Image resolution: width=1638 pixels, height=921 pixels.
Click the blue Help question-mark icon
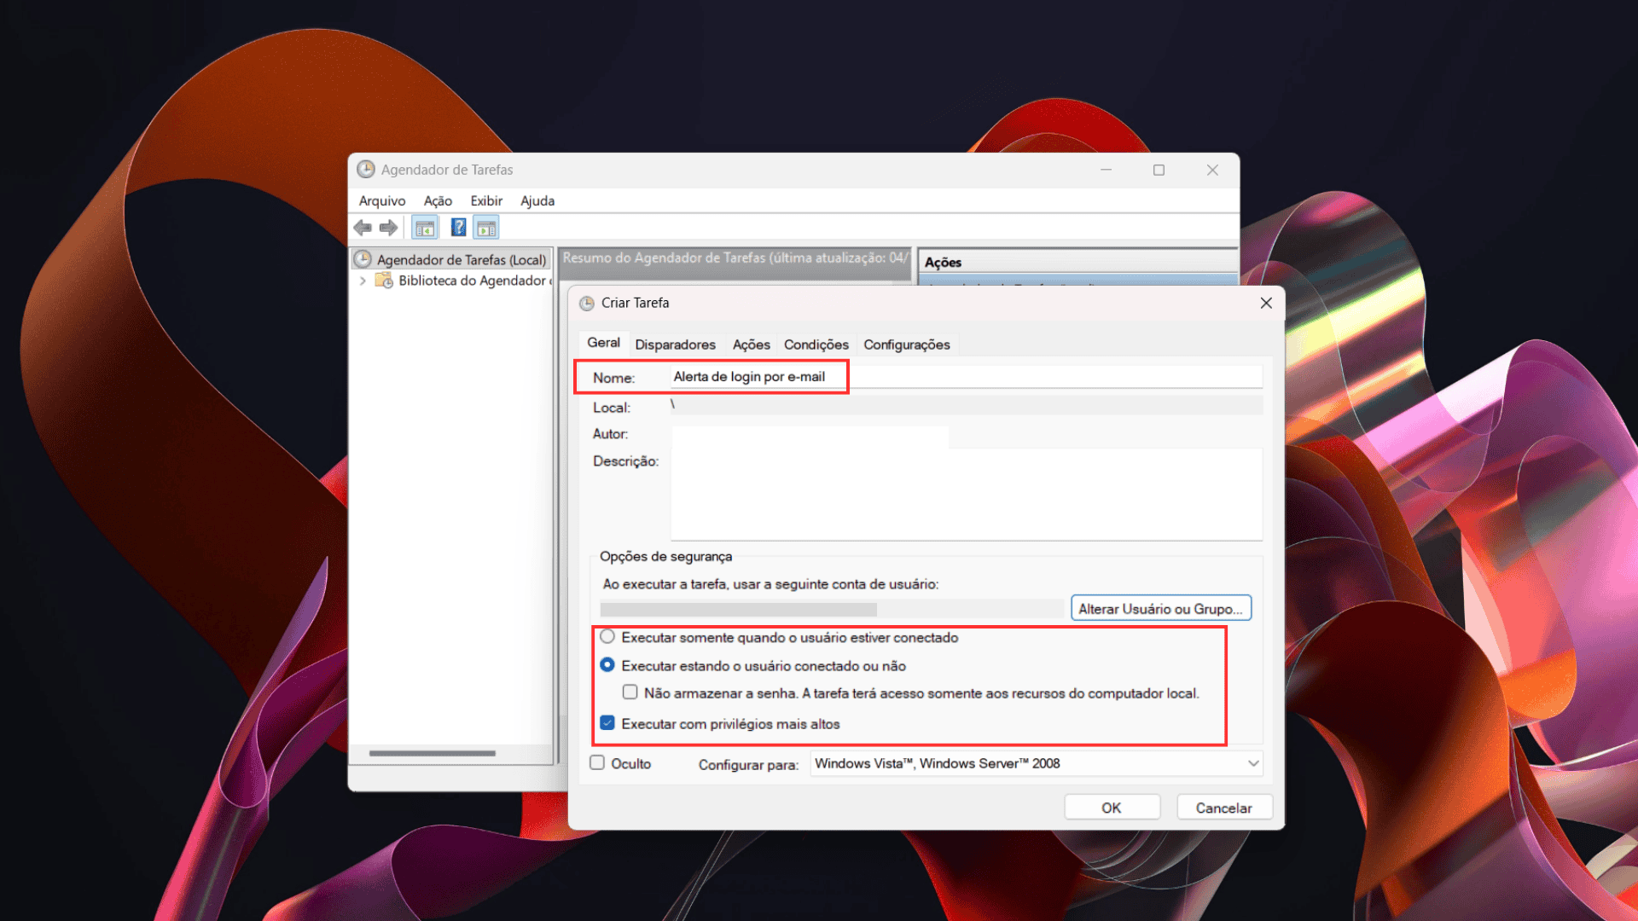tap(458, 228)
